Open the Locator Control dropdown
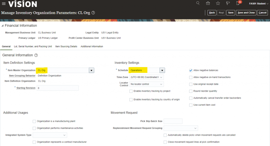Image resolution: width=270 pixels, height=146 pixels. pyautogui.click(x=147, y=84)
